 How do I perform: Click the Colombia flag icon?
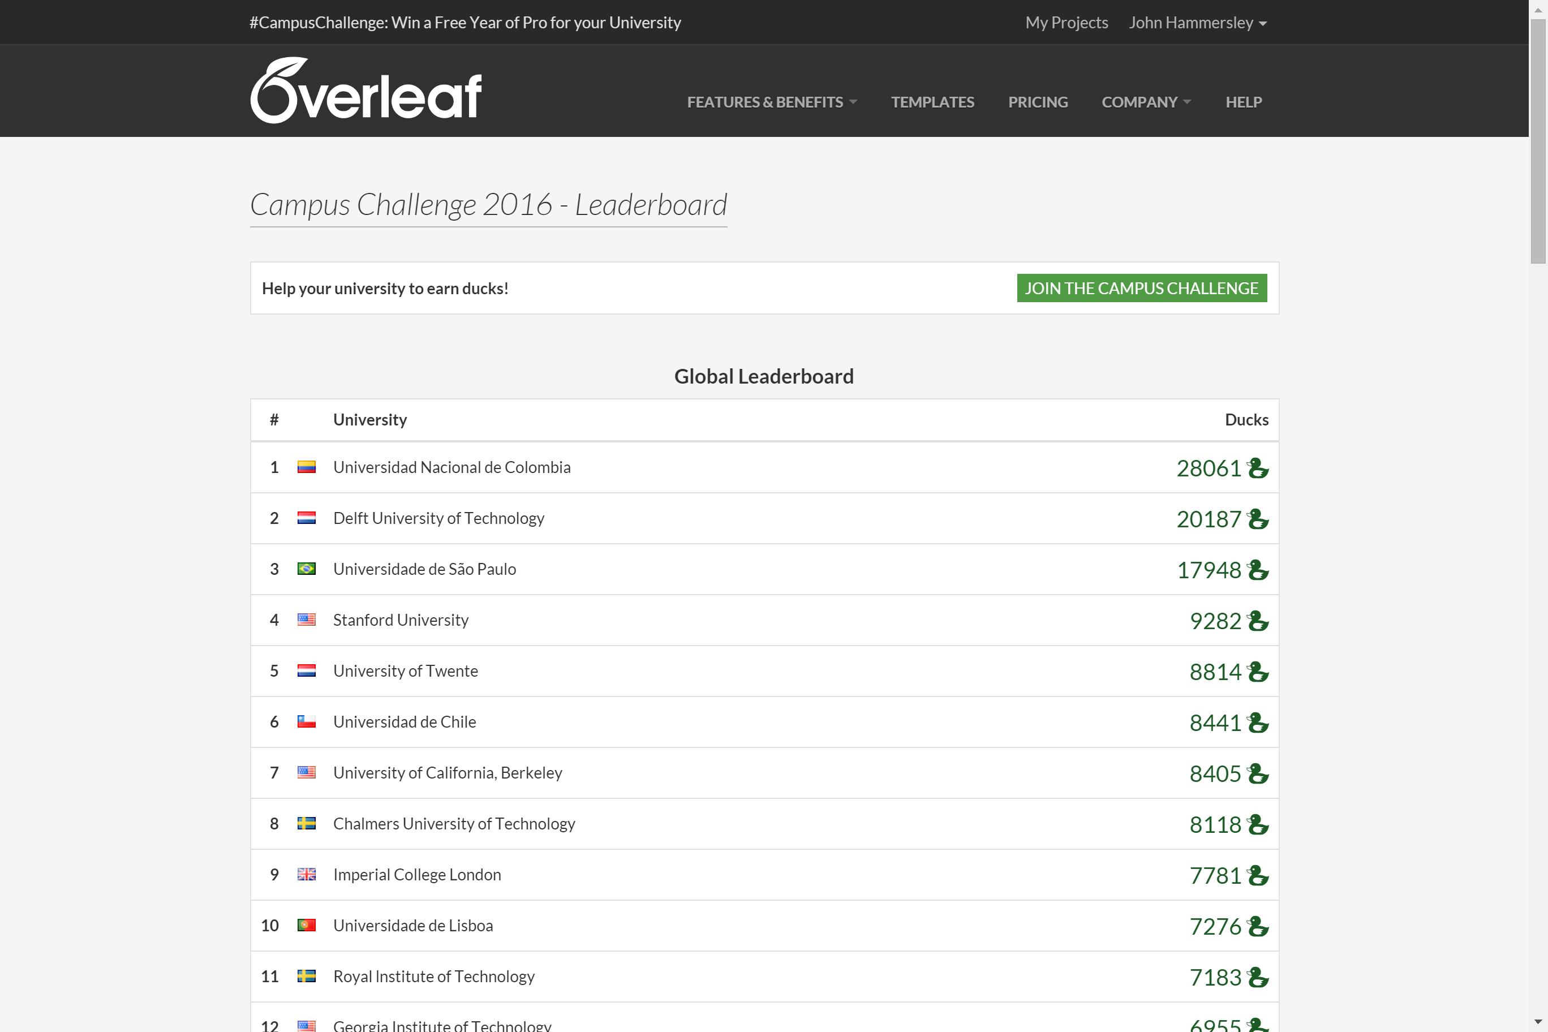click(x=306, y=467)
